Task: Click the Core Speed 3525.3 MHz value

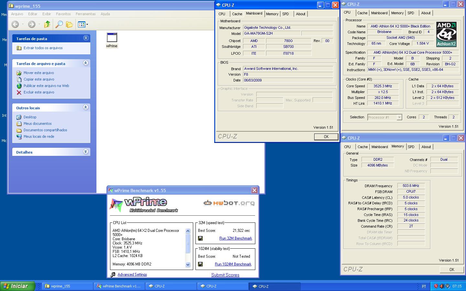Action: [x=383, y=86]
